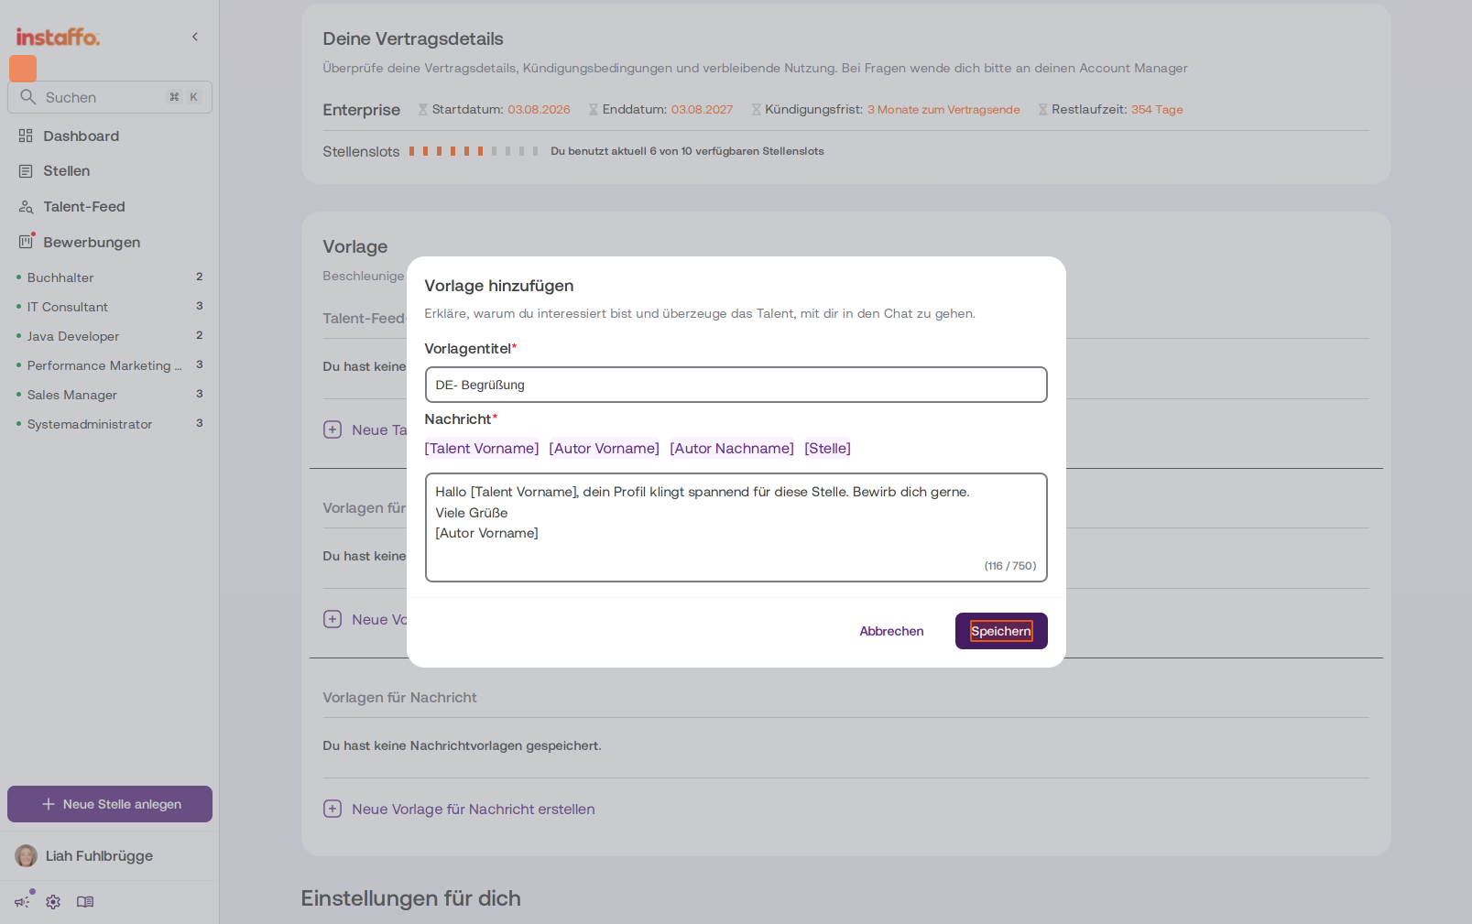Insert the [Talent Vorname] placeholder
The width and height of the screenshot is (1472, 924).
[482, 448]
